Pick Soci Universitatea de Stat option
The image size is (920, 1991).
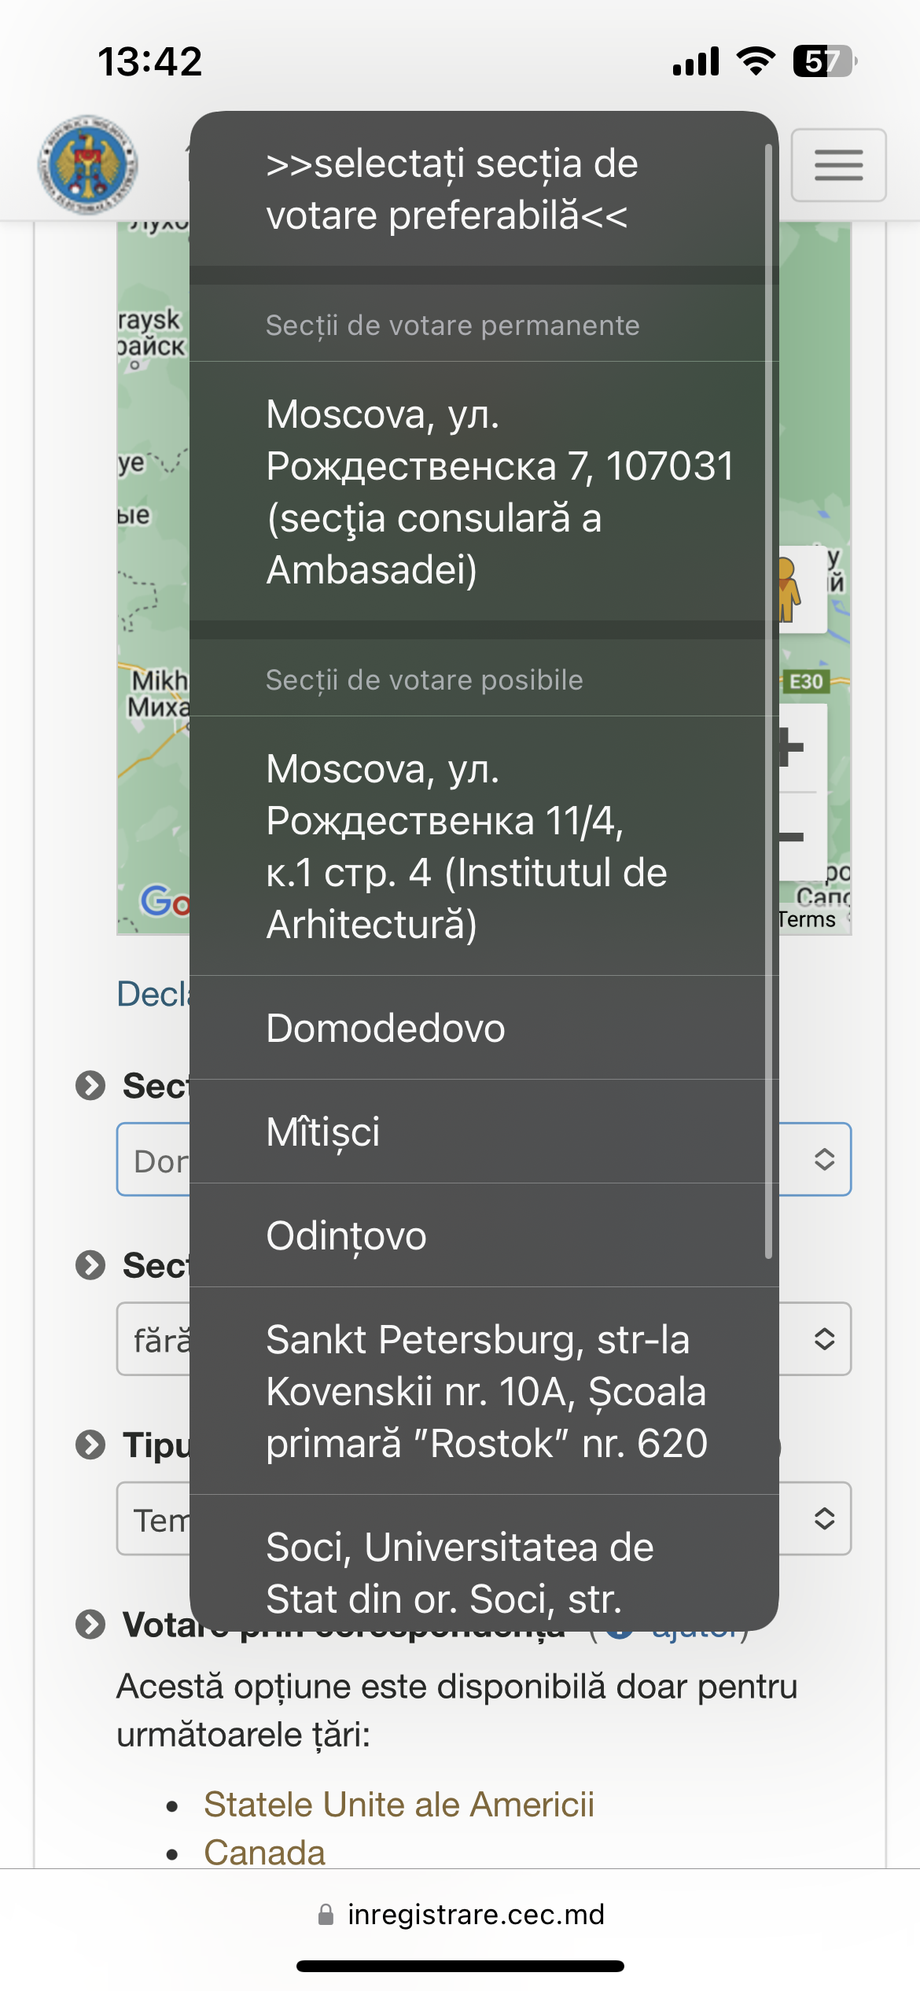click(x=484, y=1564)
